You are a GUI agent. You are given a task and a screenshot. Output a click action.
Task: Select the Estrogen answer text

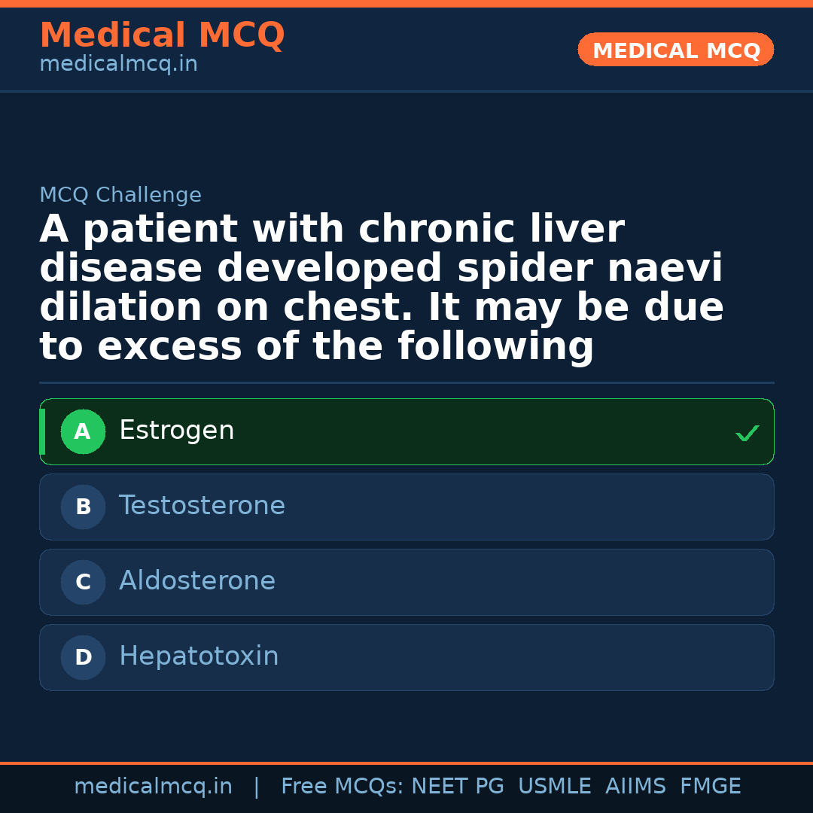click(177, 431)
